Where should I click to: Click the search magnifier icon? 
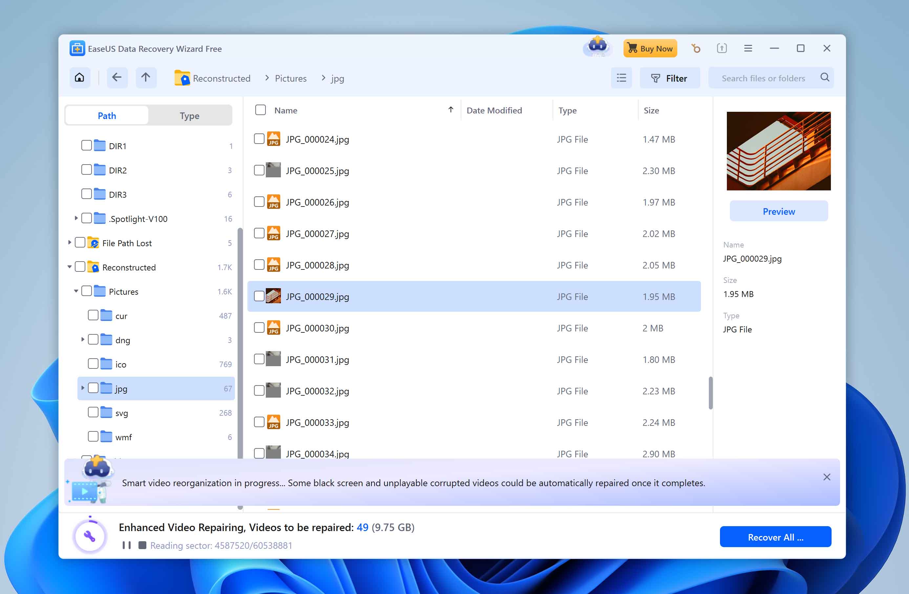tap(825, 77)
